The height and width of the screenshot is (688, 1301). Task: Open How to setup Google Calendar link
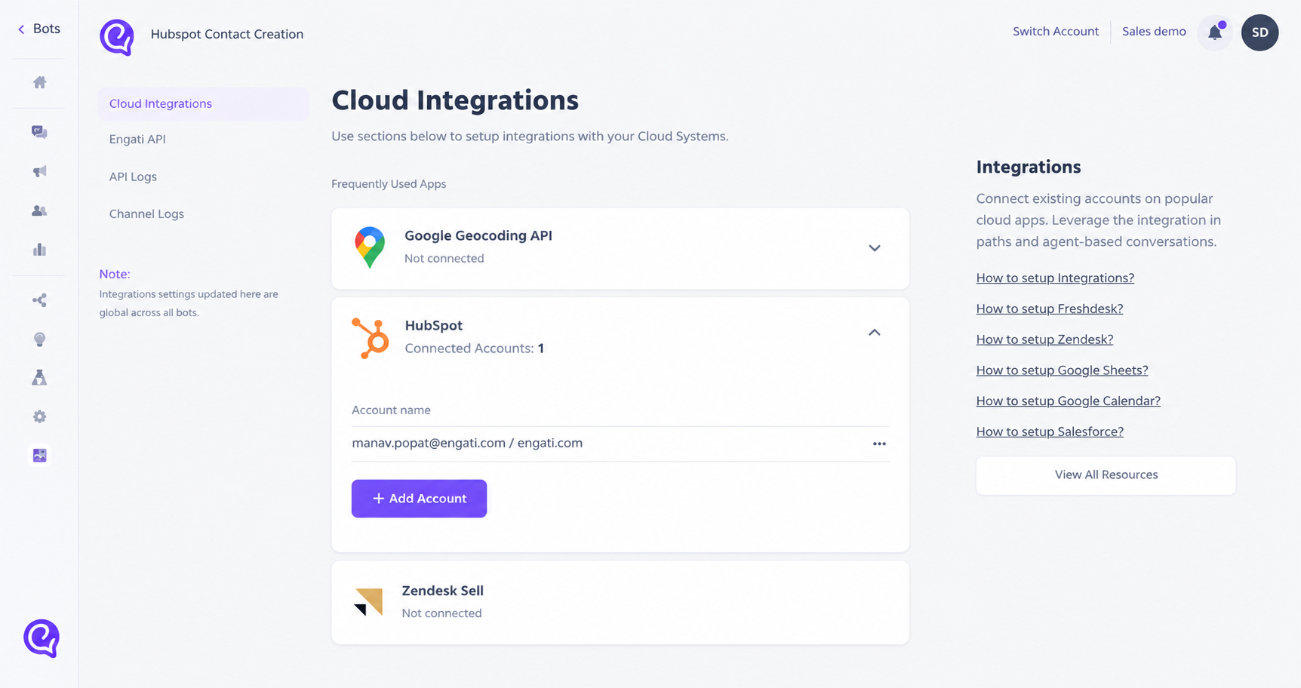coord(1068,401)
